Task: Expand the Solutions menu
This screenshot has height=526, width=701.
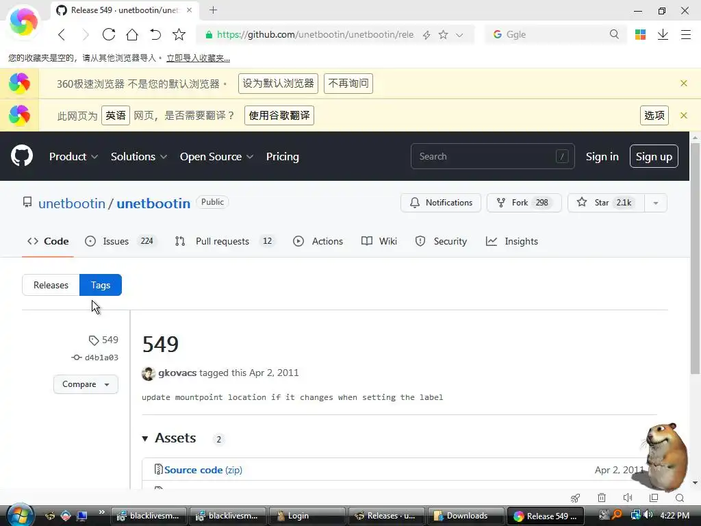Action: tap(138, 157)
